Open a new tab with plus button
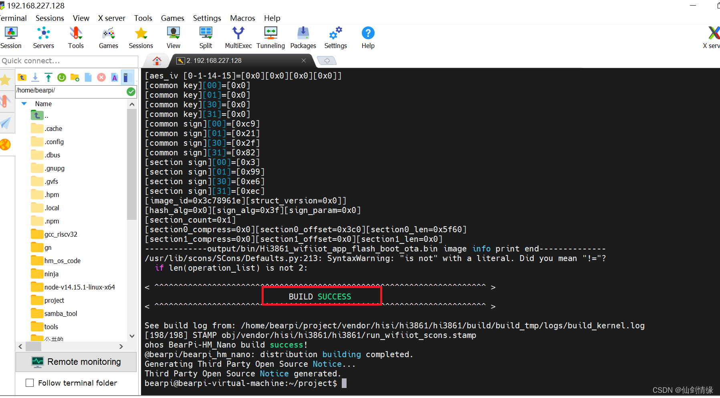 point(327,60)
